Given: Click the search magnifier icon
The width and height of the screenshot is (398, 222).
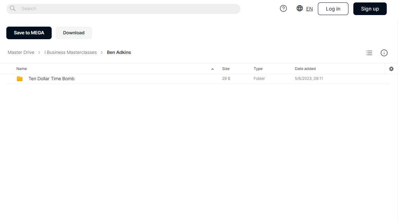Looking at the screenshot, I should [x=13, y=9].
